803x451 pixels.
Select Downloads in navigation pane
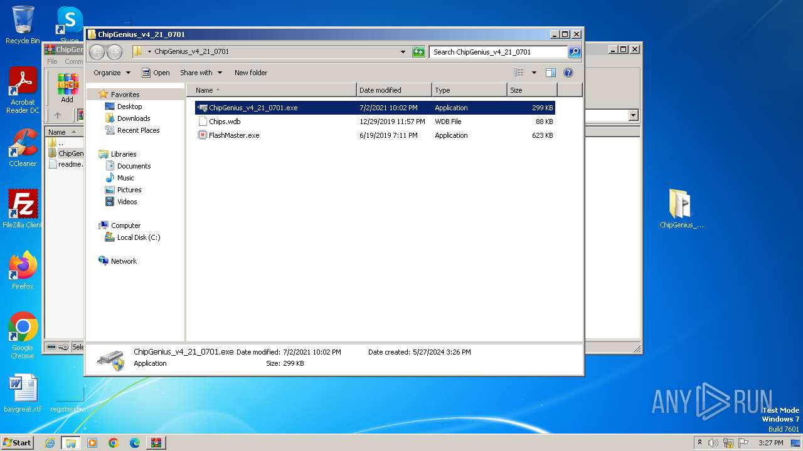point(127,118)
